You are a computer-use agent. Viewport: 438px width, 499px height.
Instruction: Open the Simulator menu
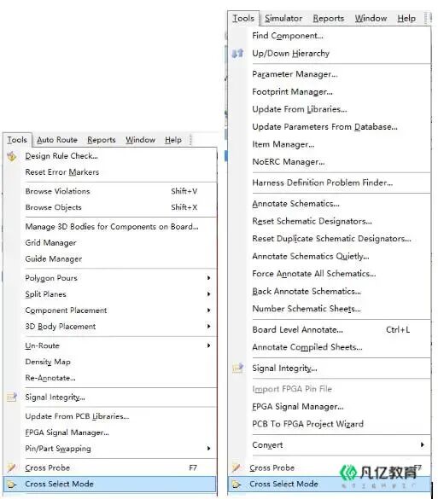point(283,19)
